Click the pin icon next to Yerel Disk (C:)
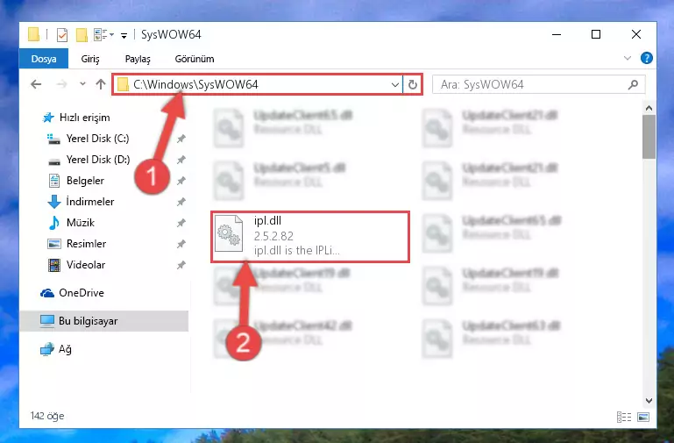674x443 pixels. [181, 139]
